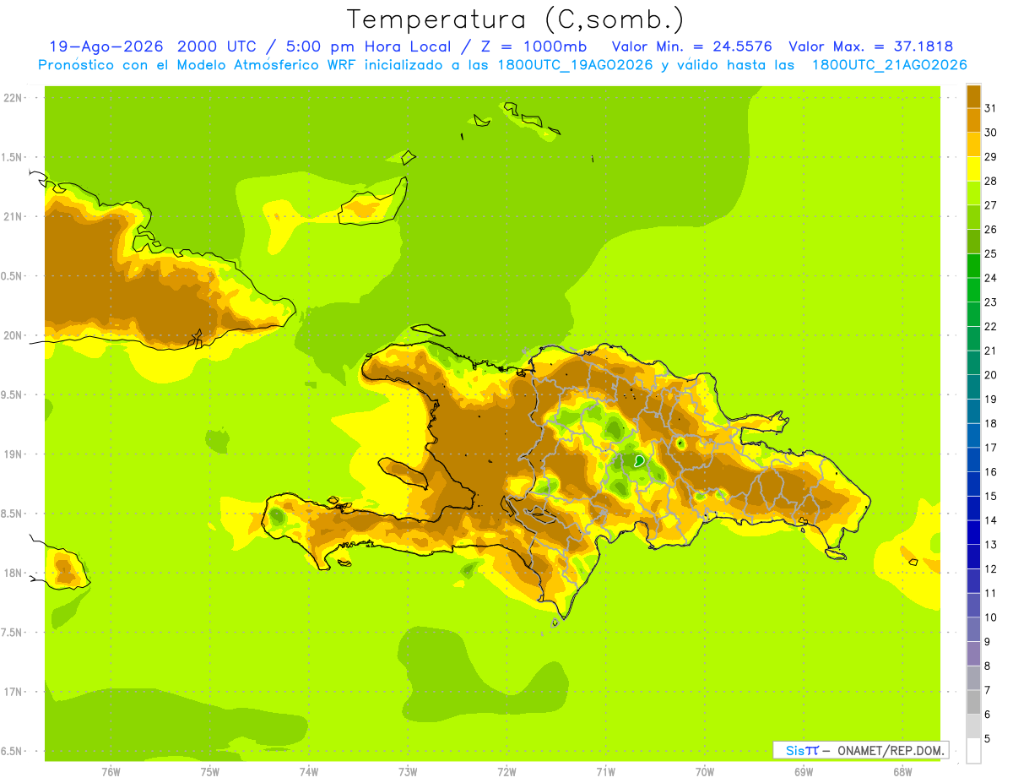Click color bar label '31'
Screen dimensions: 1013x783
click(x=991, y=108)
